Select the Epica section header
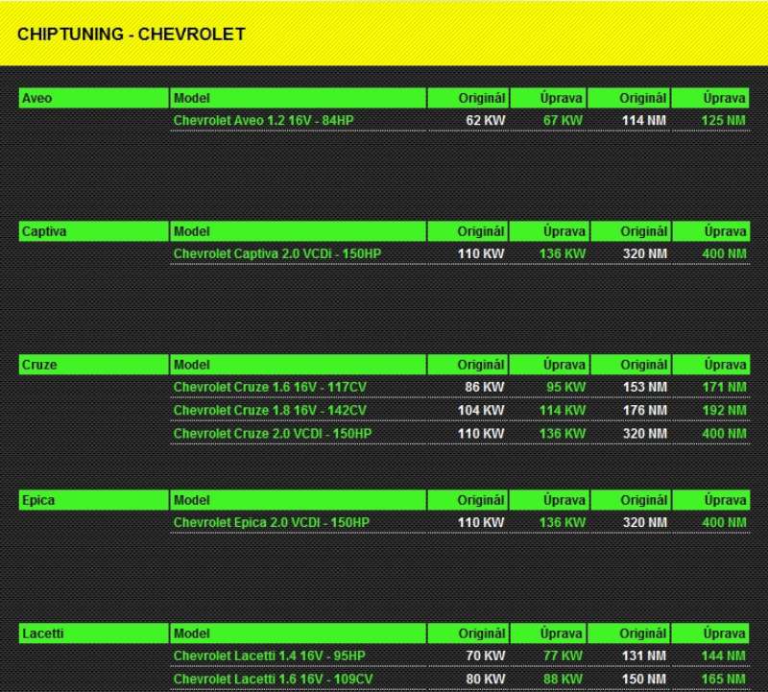This screenshot has width=768, height=692. point(93,500)
